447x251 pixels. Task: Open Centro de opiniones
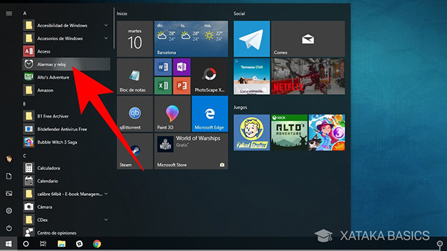(x=66, y=232)
